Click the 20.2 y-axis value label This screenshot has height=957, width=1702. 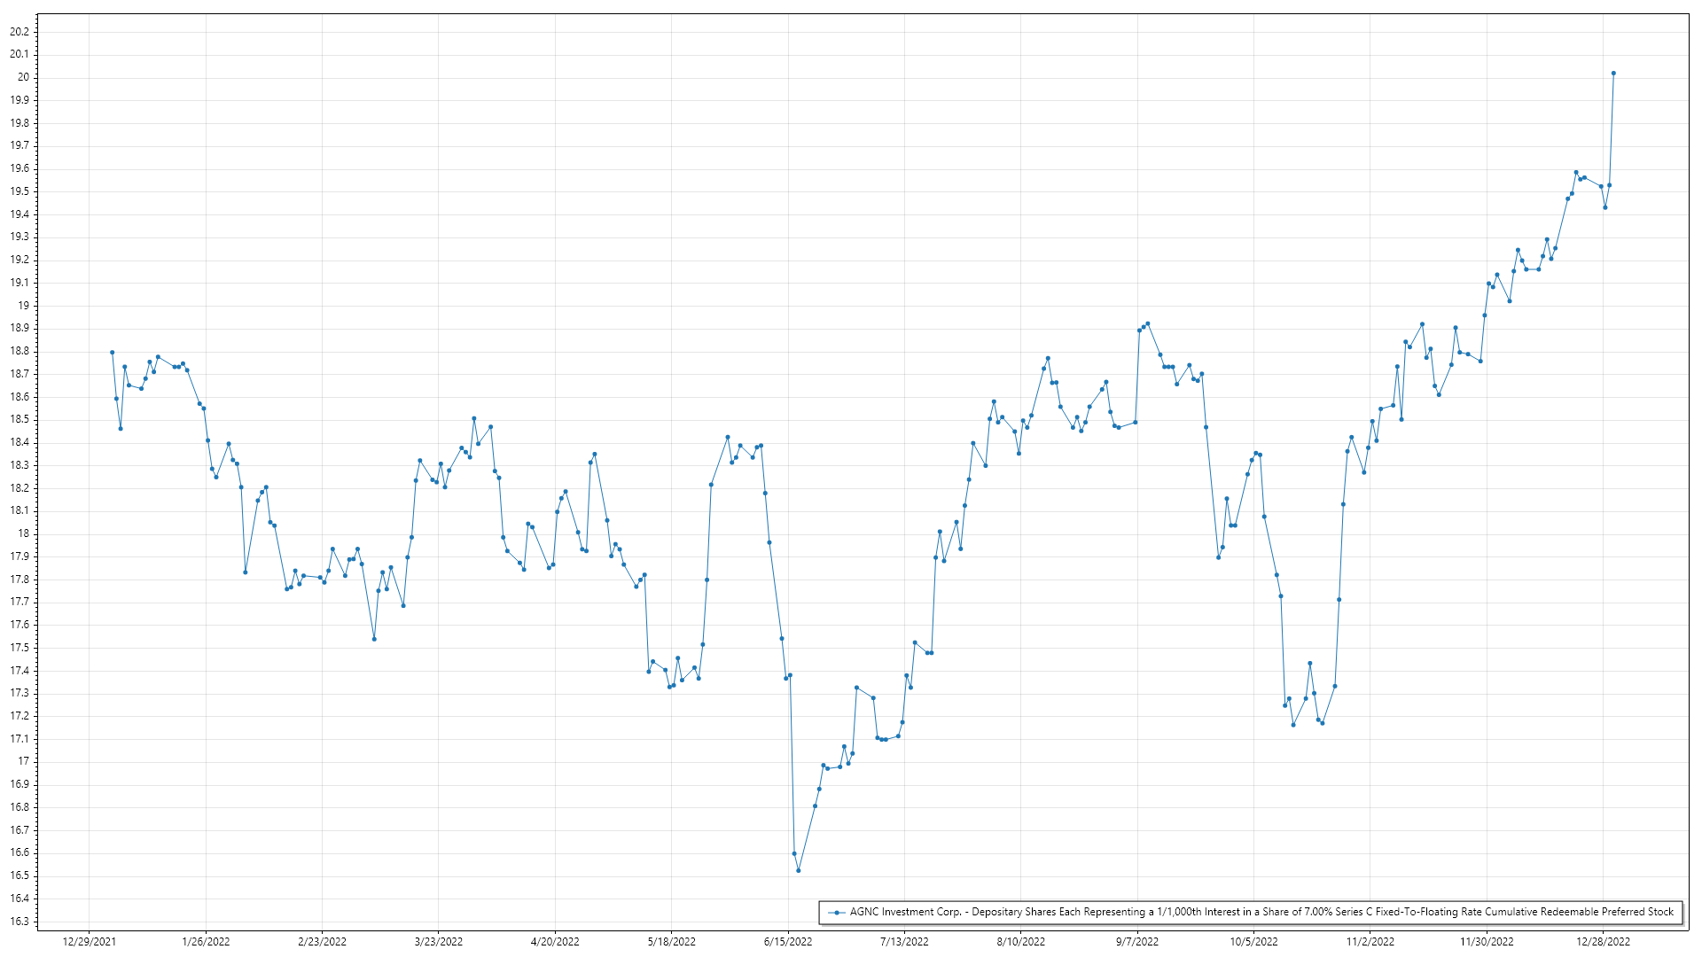(20, 32)
